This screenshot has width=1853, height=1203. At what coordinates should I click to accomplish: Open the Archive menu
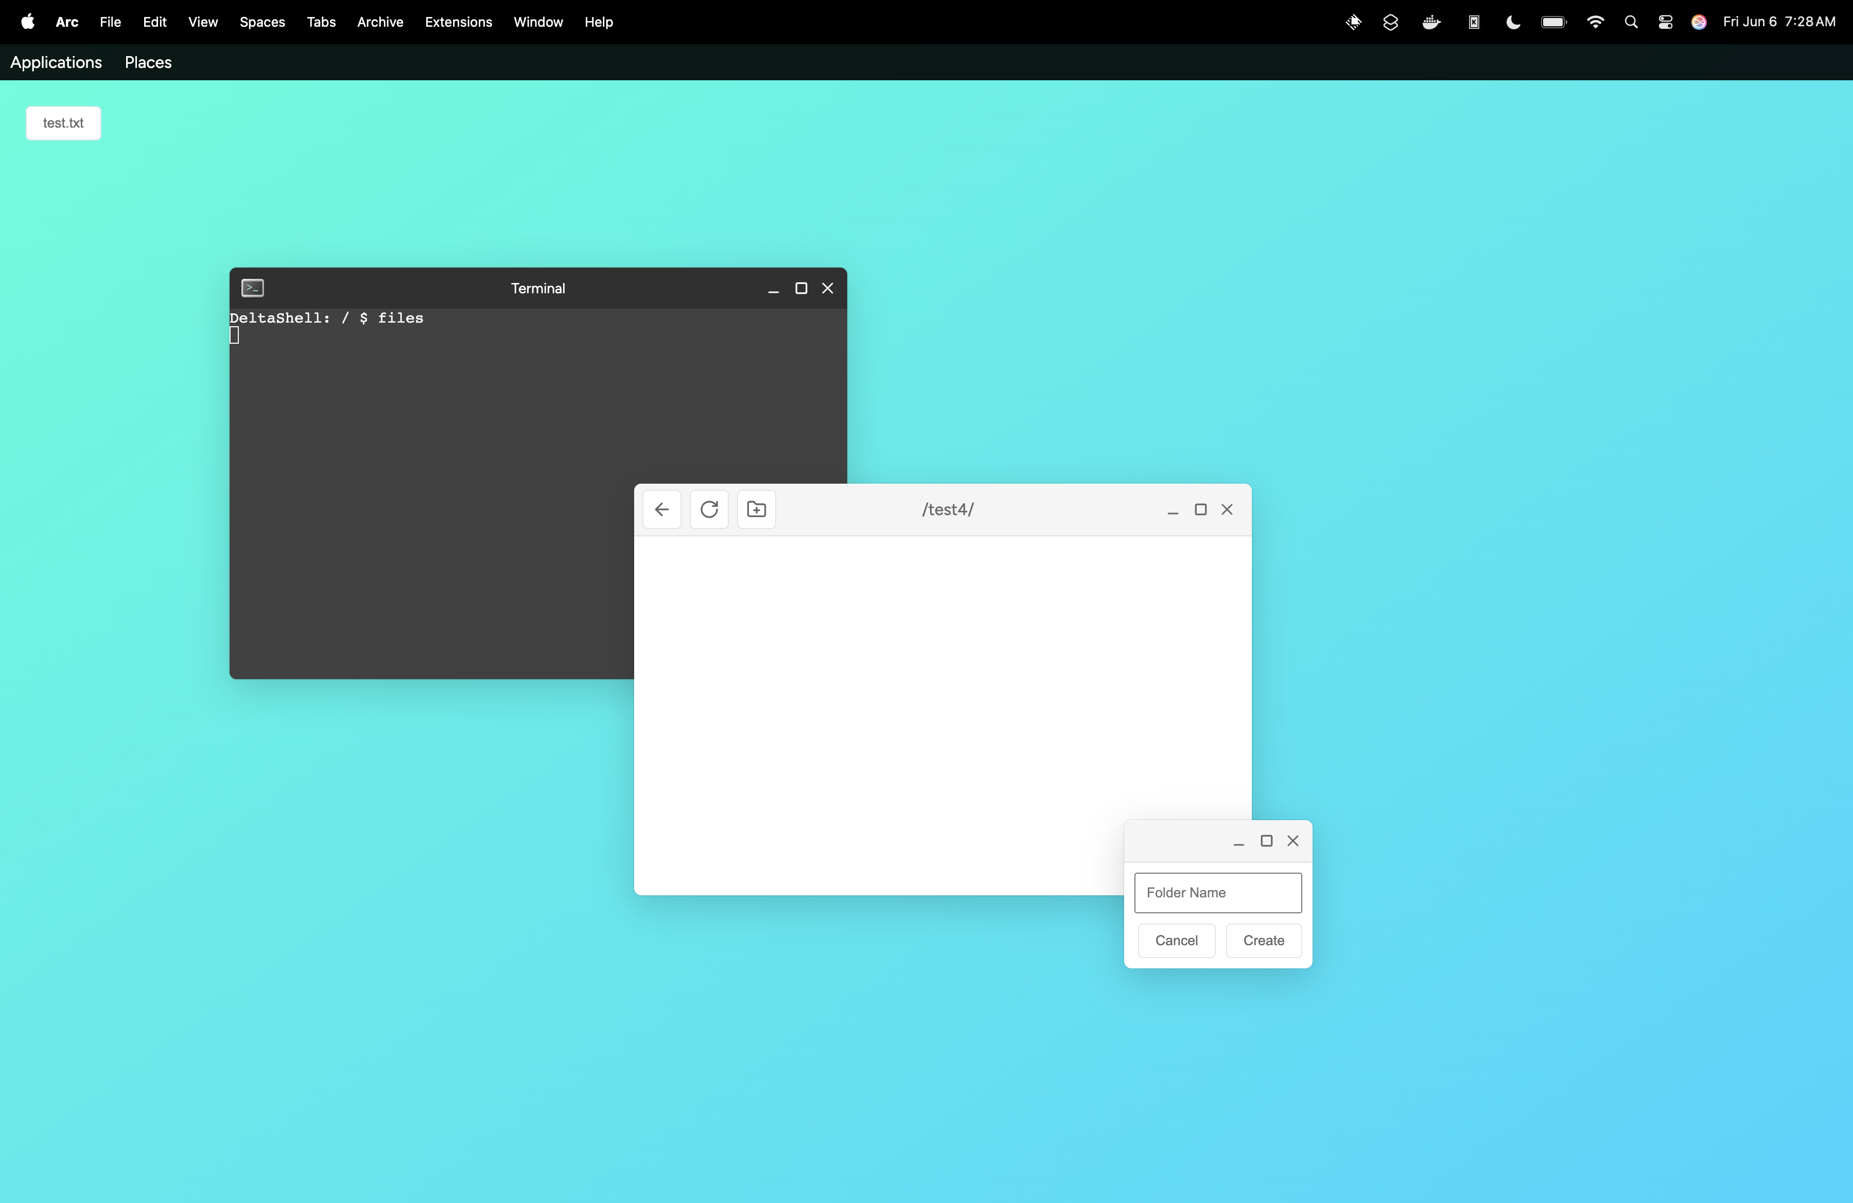coord(380,22)
